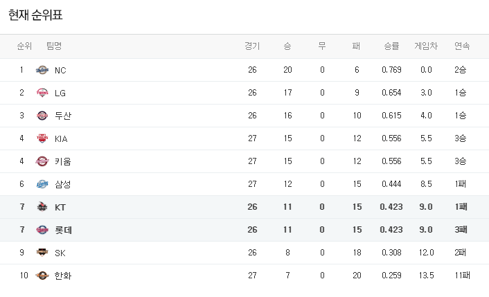Image resolution: width=489 pixels, height=297 pixels.
Task: Click the 키움 Heroes team logo
Action: click(42, 161)
